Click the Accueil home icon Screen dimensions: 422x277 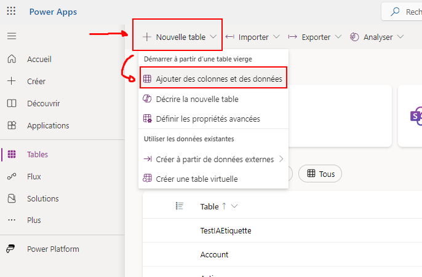coord(12,59)
